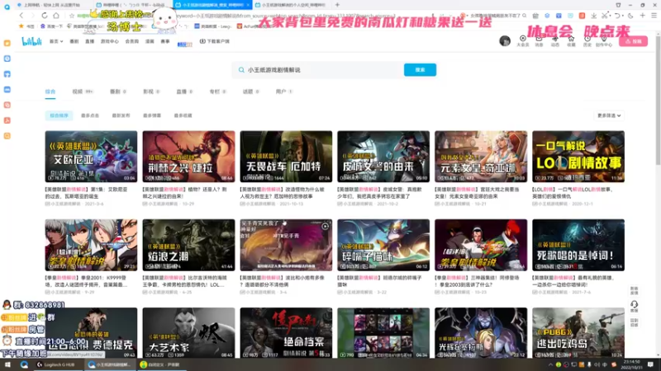Open the sidebar search magnifier icon
The height and width of the screenshot is (371, 661).
point(7,136)
